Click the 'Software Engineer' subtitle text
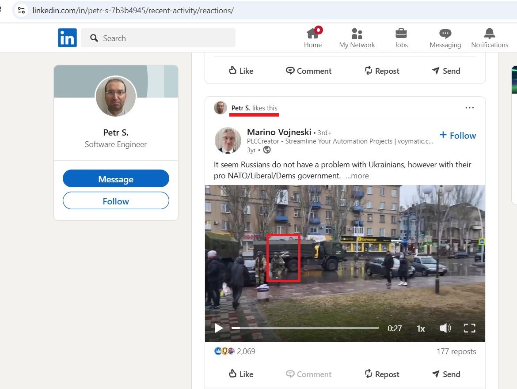Image resolution: width=517 pixels, height=389 pixels. [x=116, y=144]
